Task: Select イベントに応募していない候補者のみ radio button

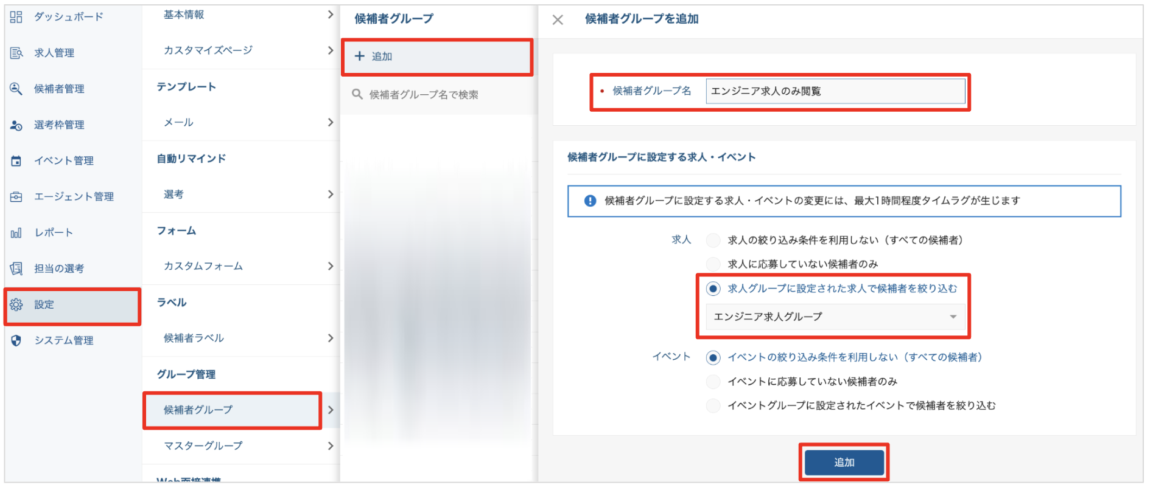Action: [x=713, y=382]
